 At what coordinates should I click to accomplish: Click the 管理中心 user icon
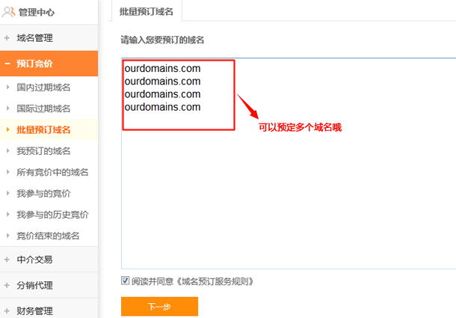pos(9,12)
